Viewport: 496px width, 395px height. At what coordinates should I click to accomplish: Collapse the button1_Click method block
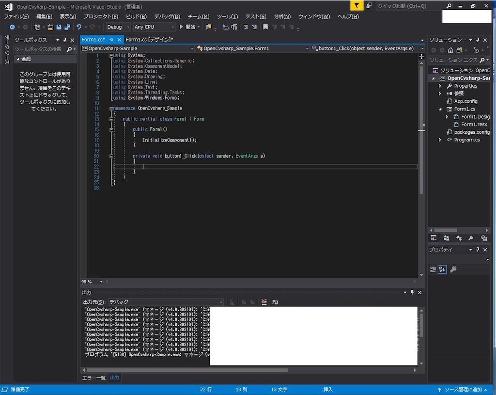111,156
